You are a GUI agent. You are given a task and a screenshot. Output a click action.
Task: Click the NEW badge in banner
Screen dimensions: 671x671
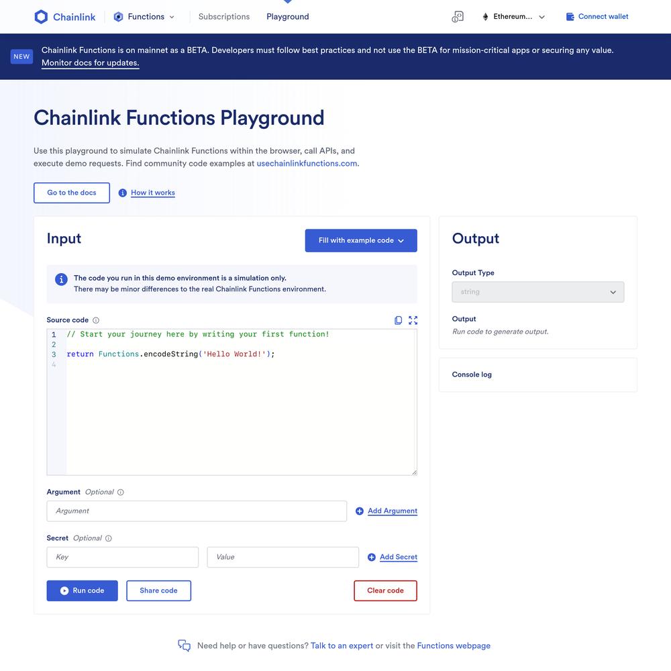point(21,56)
